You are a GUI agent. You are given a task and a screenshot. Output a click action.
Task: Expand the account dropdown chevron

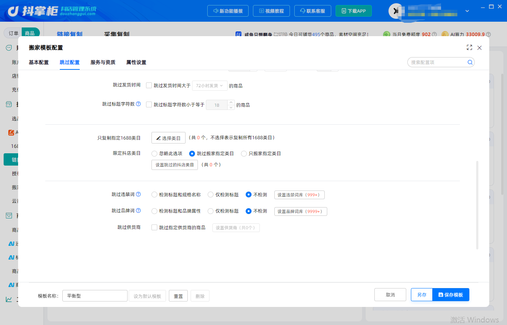click(x=467, y=11)
